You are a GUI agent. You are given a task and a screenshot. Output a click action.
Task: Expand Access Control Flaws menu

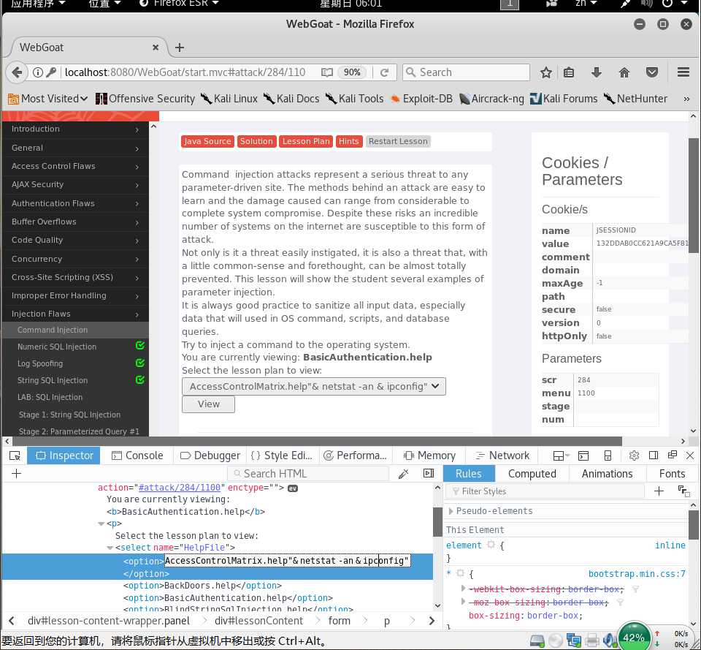(x=75, y=166)
